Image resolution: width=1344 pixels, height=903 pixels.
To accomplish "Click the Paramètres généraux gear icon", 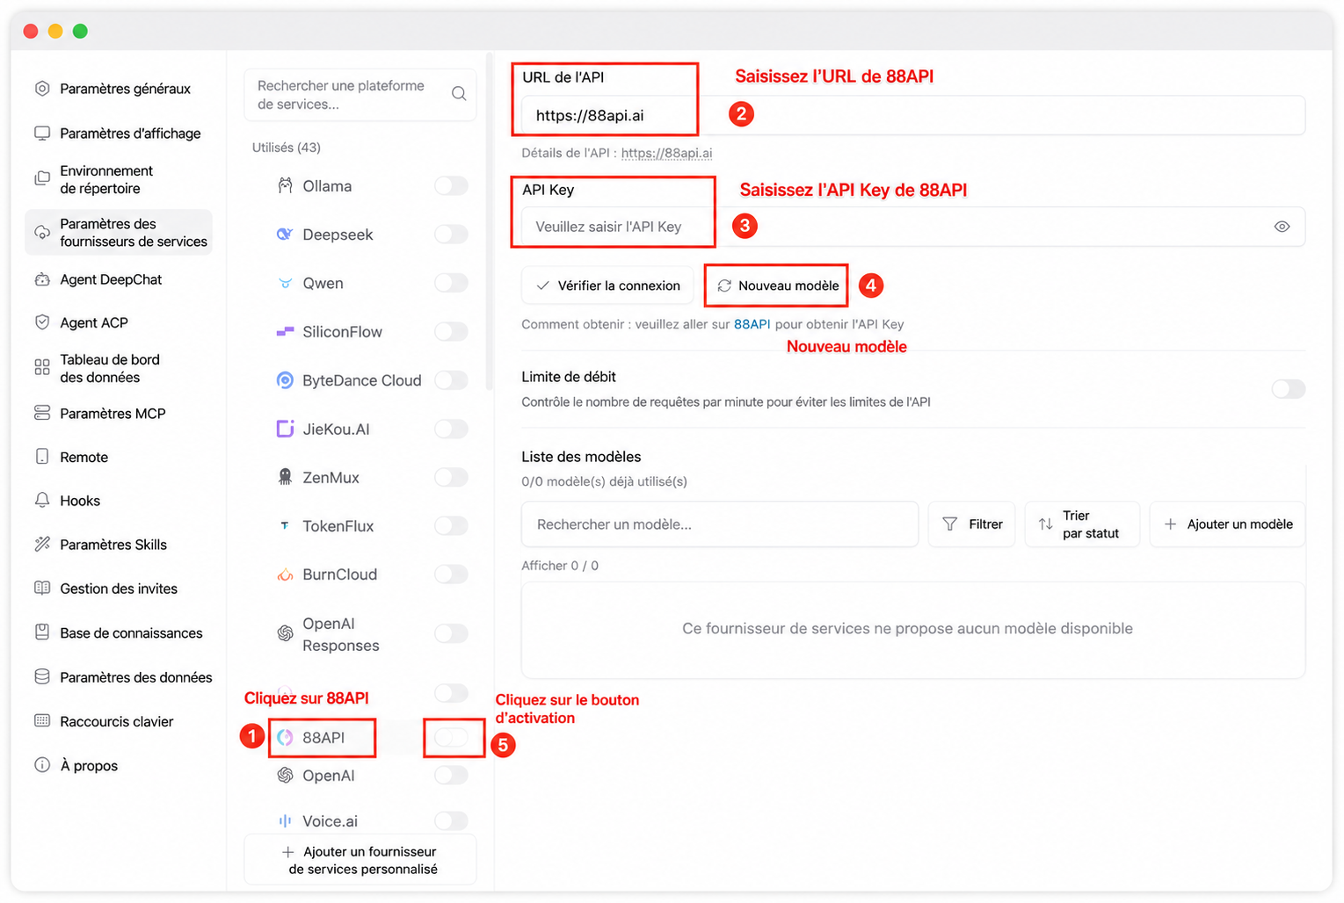I will tap(42, 88).
